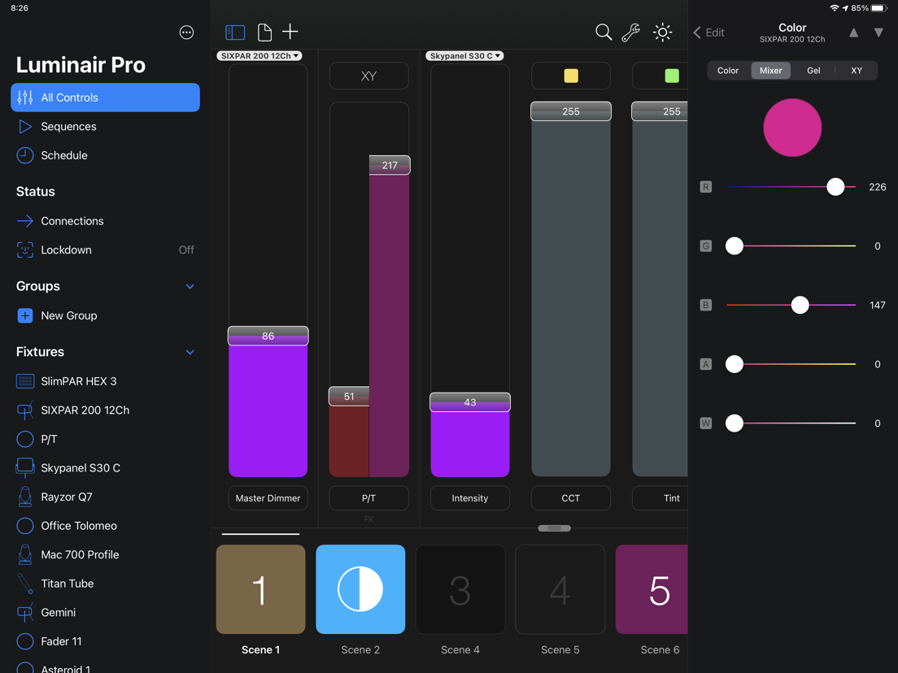The image size is (898, 673).
Task: Open the SIXPAR 200 12Ch dropdown header
Action: coord(259,55)
